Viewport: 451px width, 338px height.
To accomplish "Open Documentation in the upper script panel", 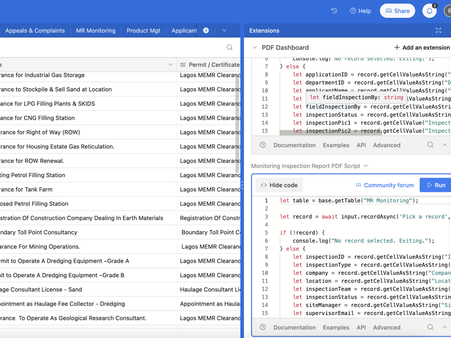I will point(295,145).
